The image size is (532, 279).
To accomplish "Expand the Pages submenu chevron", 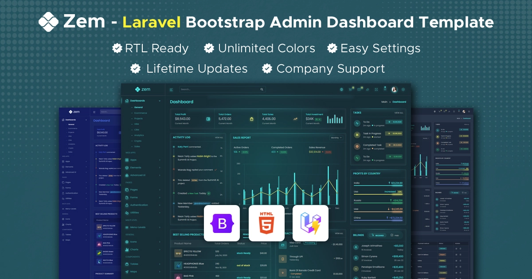I will pyautogui.click(x=160, y=190).
